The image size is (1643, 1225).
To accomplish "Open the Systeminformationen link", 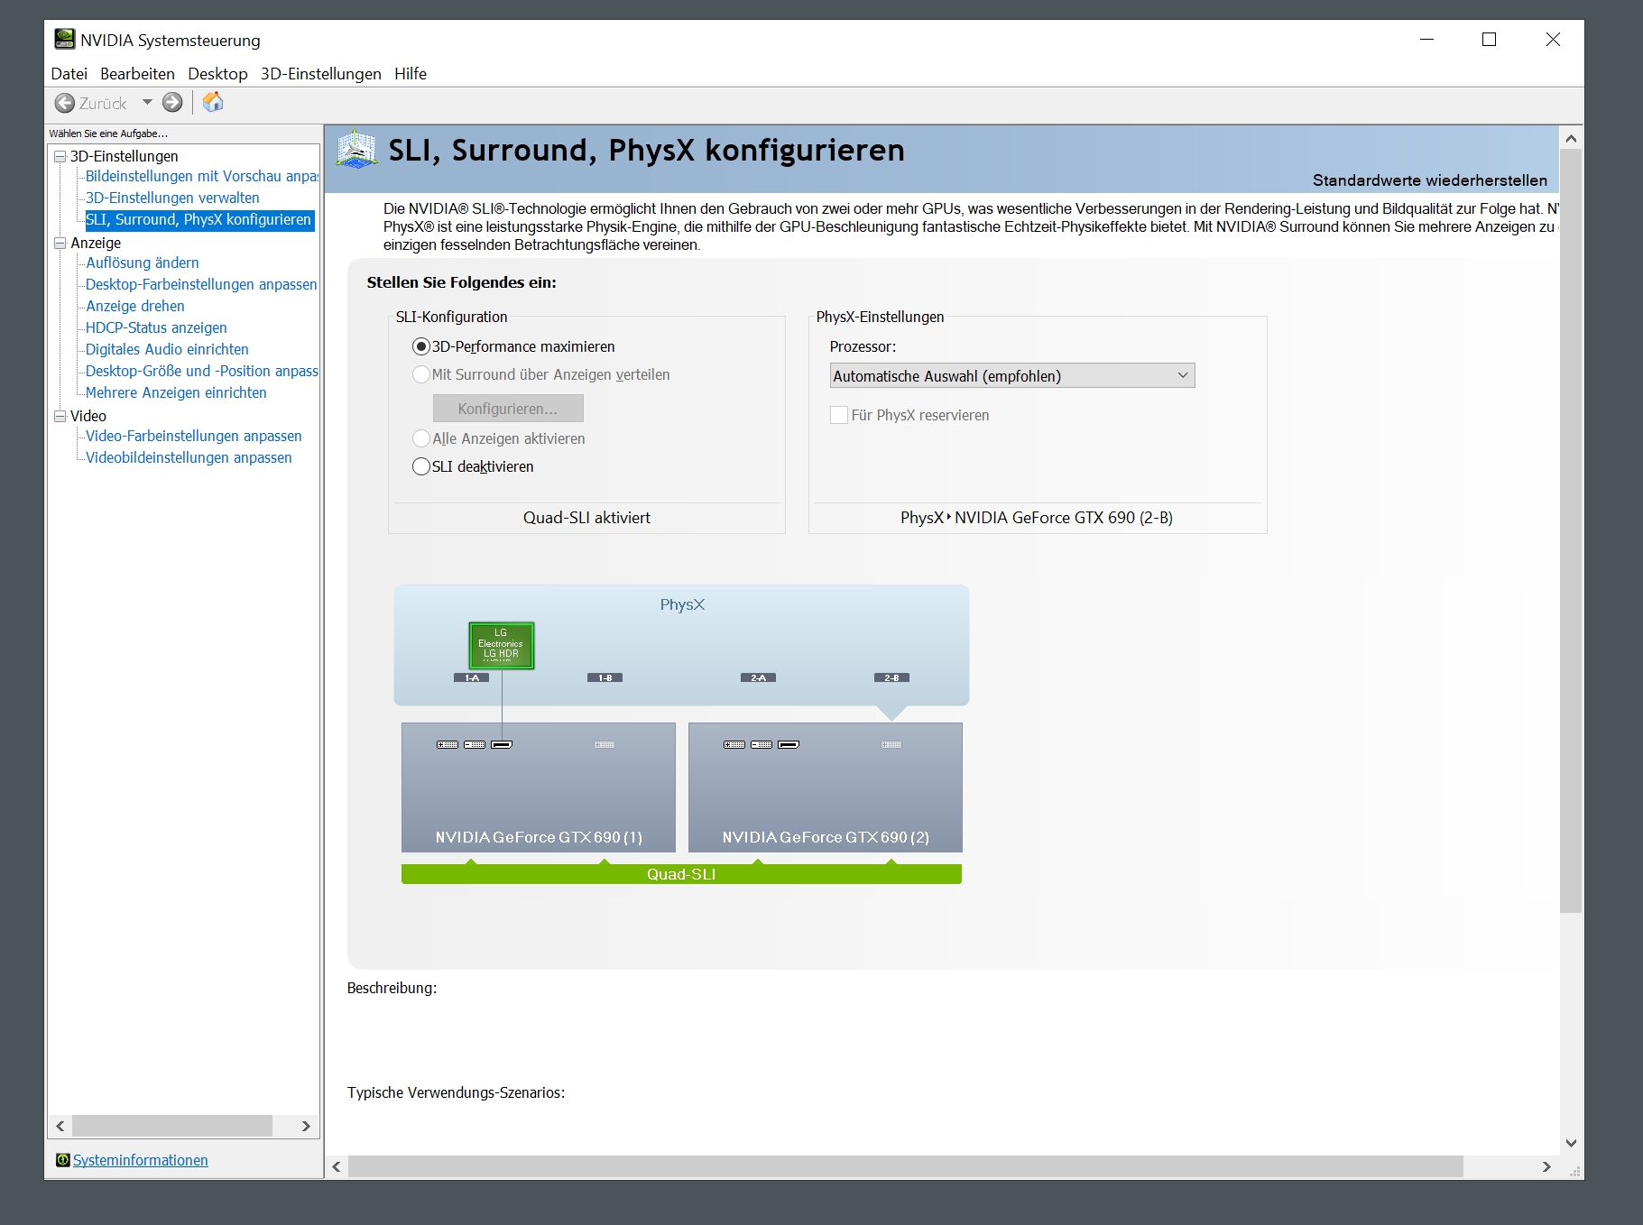I will (140, 1160).
